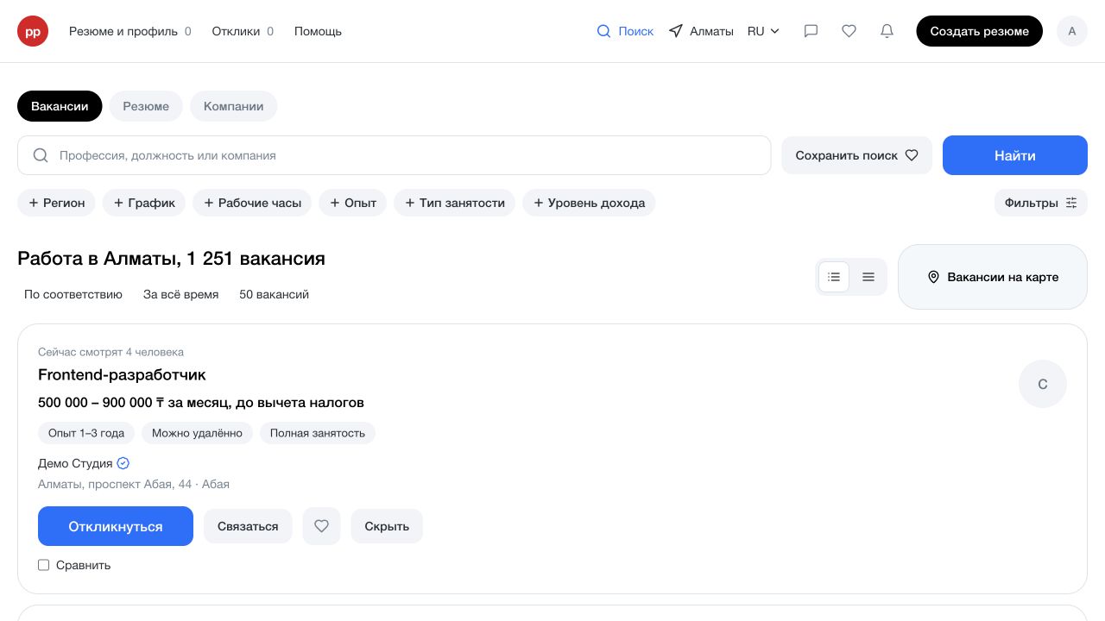Click Сохранить поиск button

coord(856,155)
